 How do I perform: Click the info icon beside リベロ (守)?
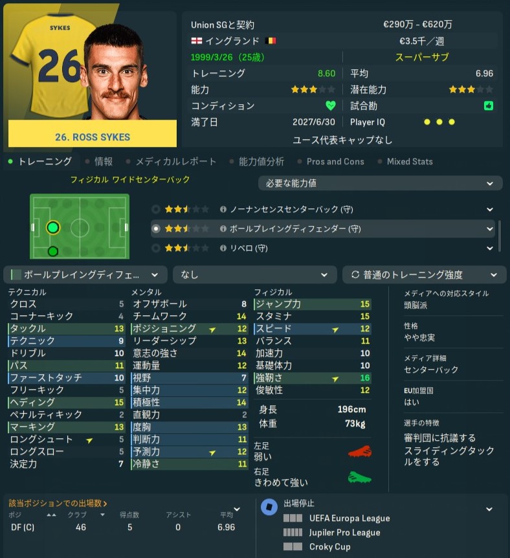point(223,248)
